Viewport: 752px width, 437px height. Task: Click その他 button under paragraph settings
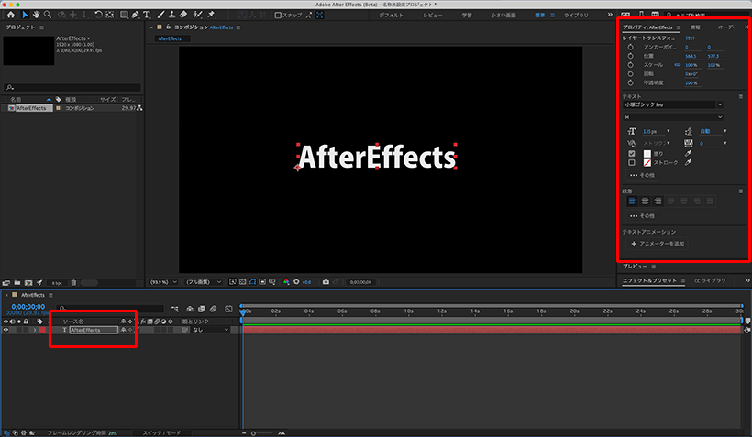point(642,215)
